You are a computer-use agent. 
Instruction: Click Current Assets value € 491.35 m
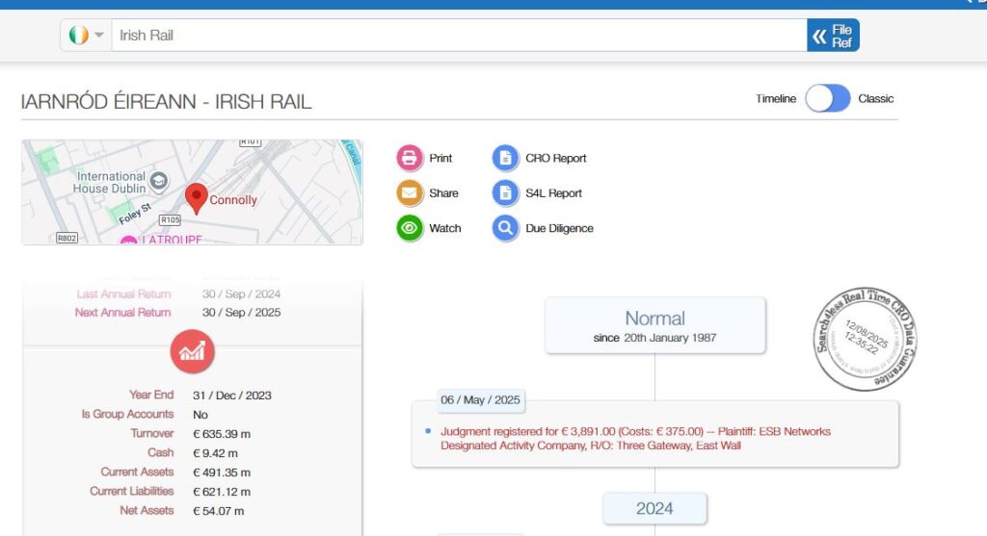click(222, 472)
